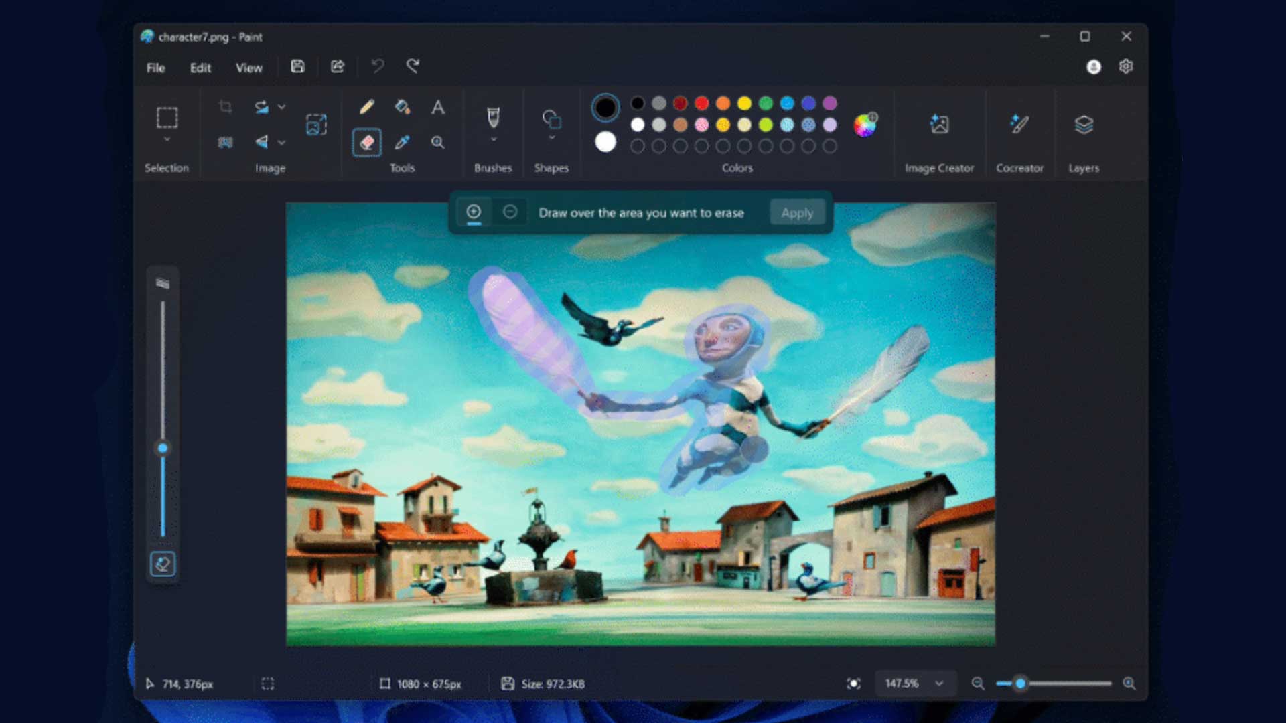The height and width of the screenshot is (723, 1286).
Task: Click the zoom slider handle
Action: click(x=1020, y=684)
